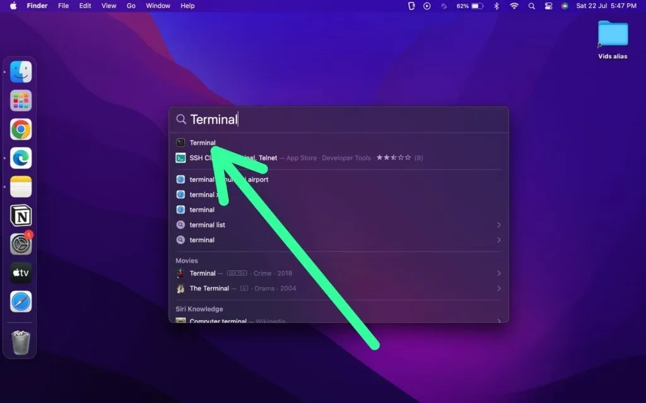Click The Terminal 2004 movie poster thumbnail
Image resolution: width=646 pixels, height=403 pixels.
click(180, 288)
